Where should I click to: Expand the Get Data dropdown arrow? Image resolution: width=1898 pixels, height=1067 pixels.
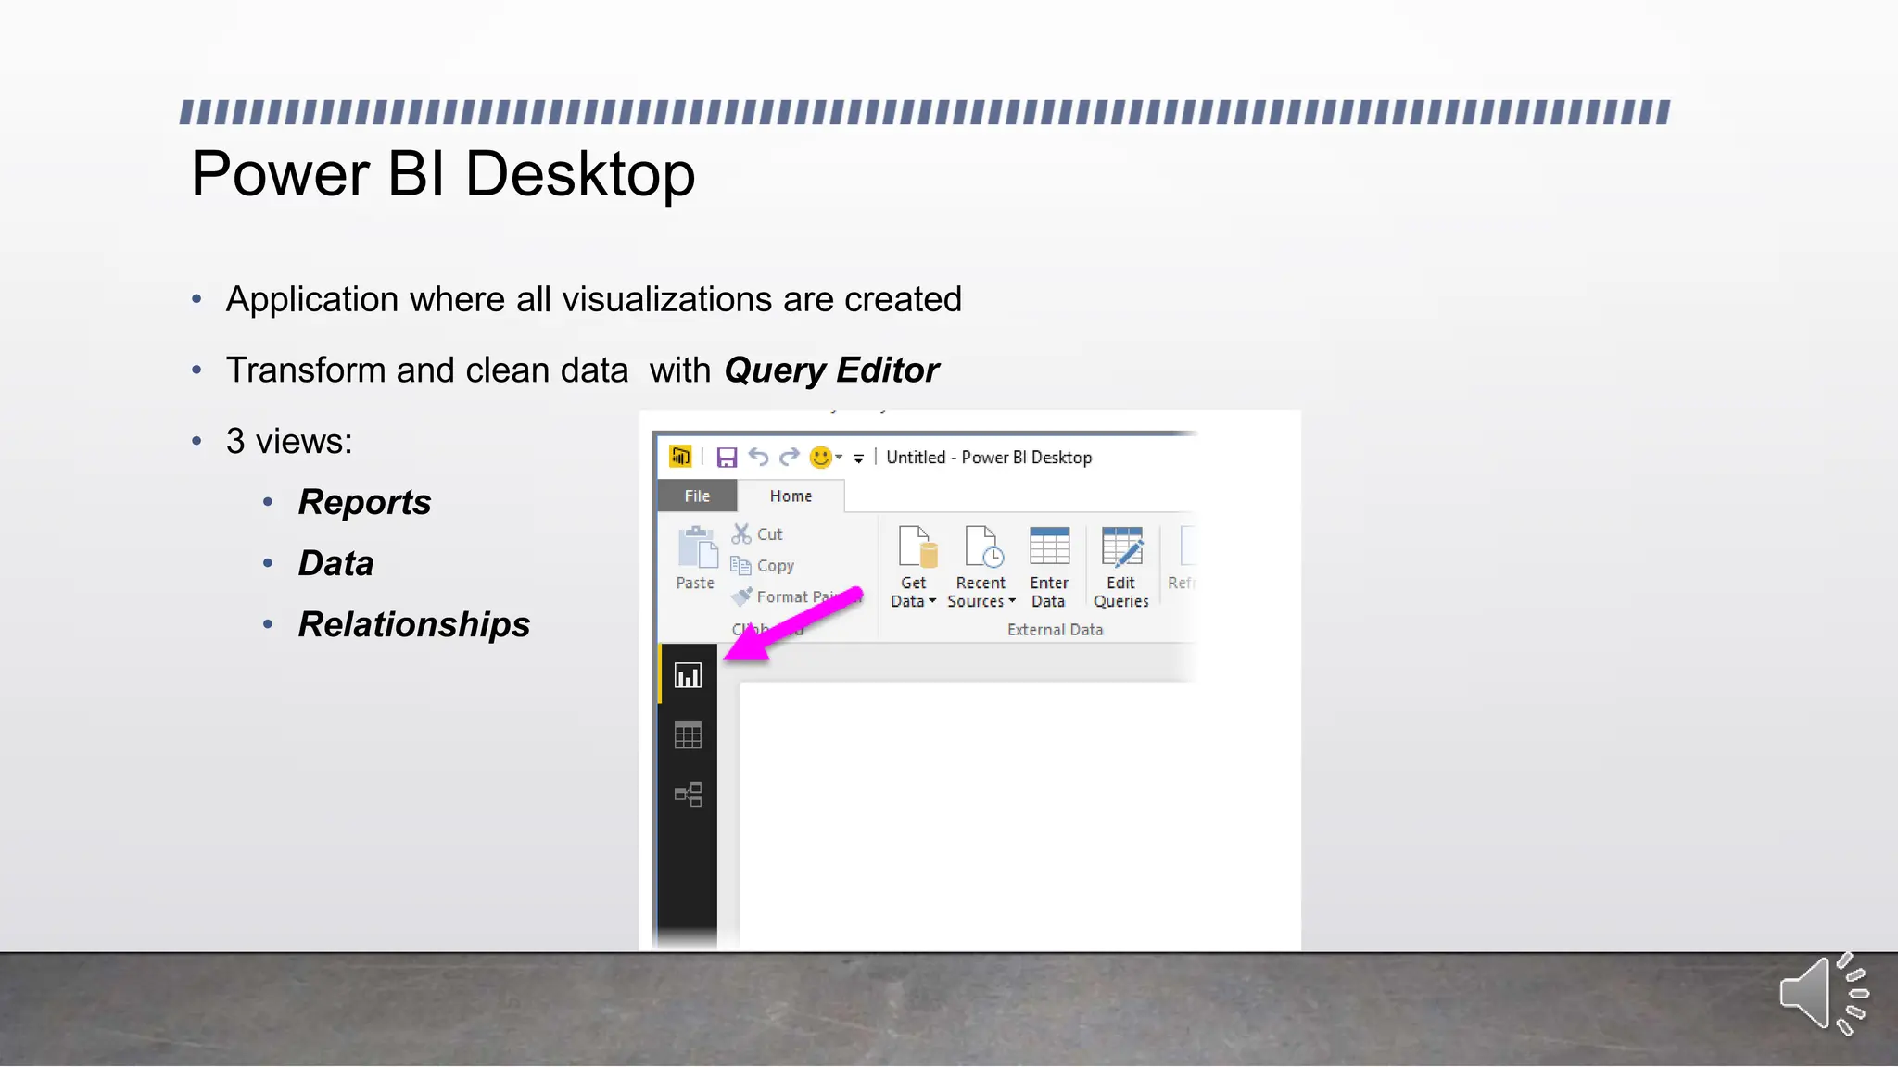(x=932, y=601)
